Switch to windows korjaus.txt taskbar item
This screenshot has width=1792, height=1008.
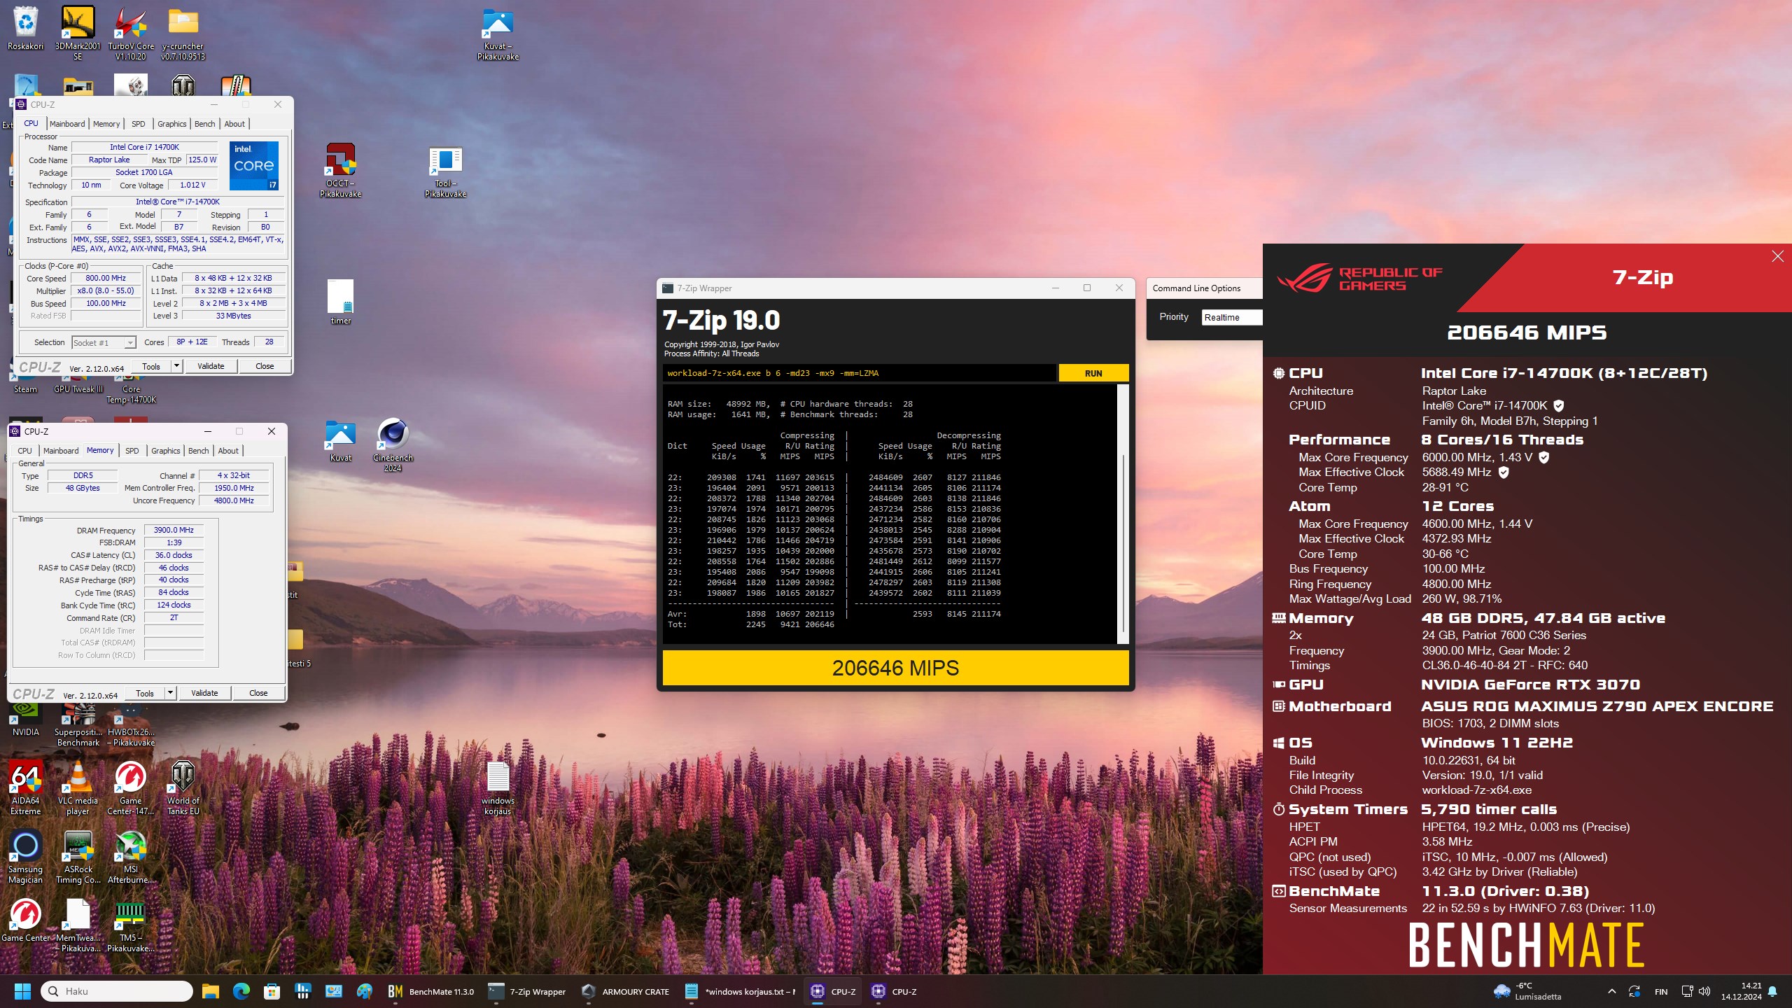pyautogui.click(x=740, y=991)
